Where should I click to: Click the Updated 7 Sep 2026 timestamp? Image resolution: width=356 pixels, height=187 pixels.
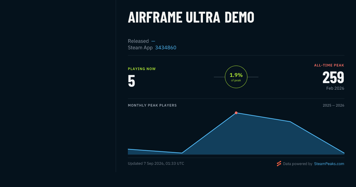(x=156, y=164)
